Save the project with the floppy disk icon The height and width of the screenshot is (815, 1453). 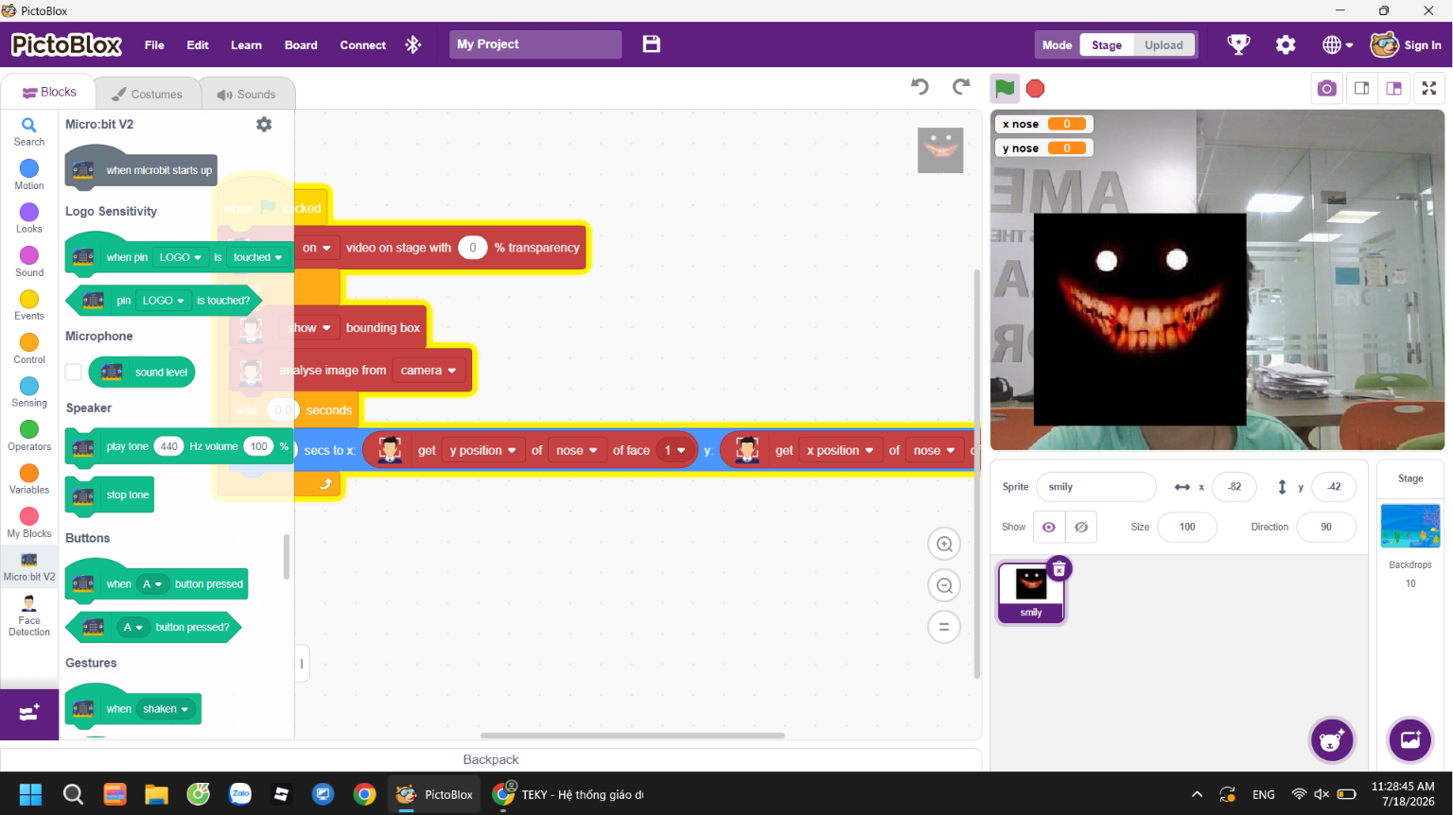pos(652,44)
